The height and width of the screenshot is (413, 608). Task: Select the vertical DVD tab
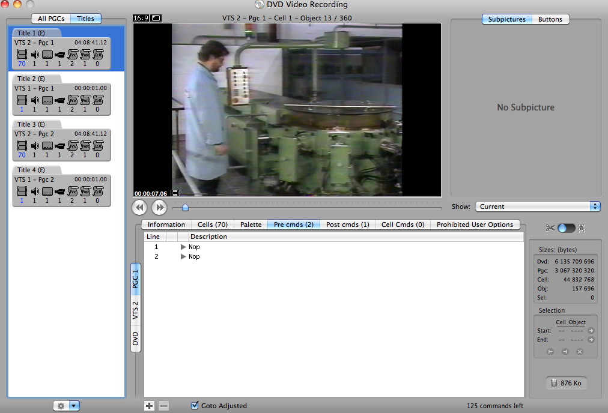coord(135,339)
